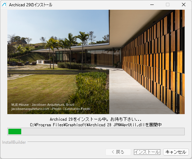Click the AprUtil.dll extracting file path text

[x=96, y=125]
